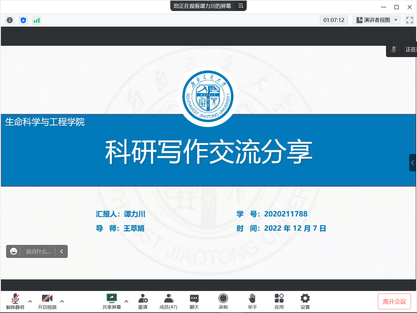Turn on camera with 开启视频

coord(47,301)
